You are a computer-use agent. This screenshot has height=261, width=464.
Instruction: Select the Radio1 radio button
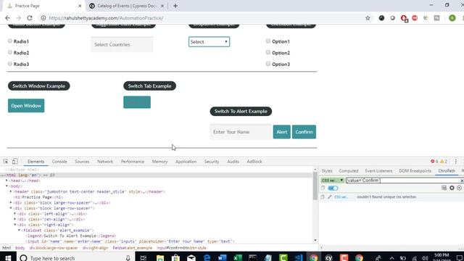(10, 41)
